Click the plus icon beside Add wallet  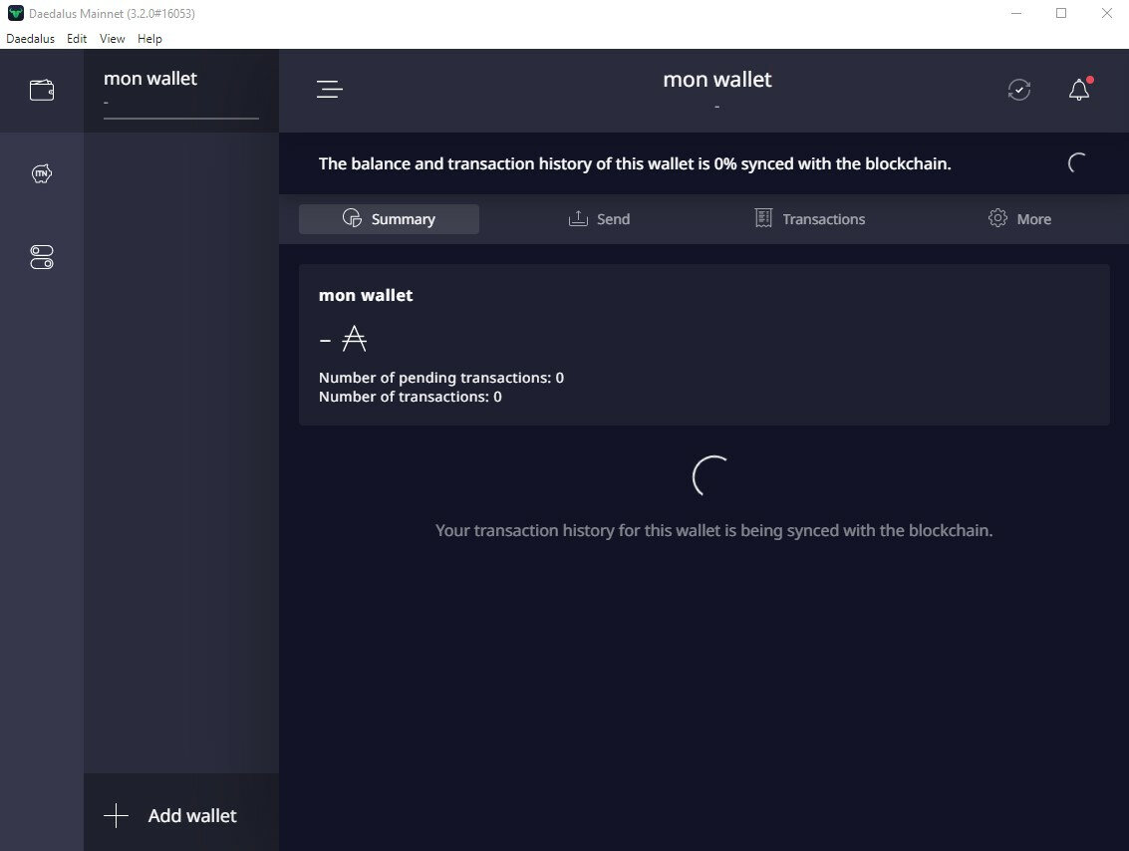click(116, 816)
